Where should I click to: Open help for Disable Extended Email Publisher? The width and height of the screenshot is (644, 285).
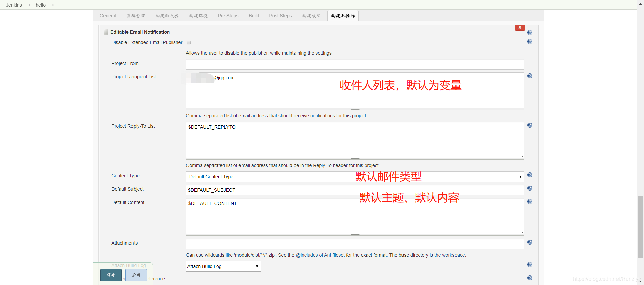click(530, 42)
